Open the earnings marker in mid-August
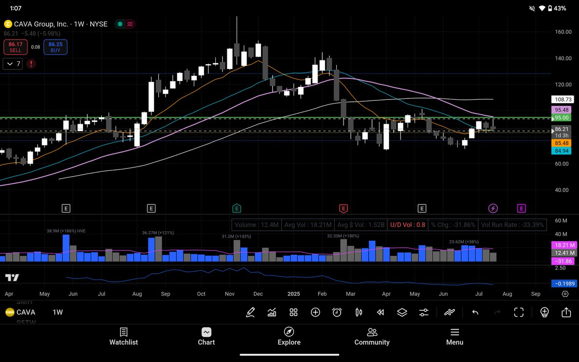Viewport: 579px width, 362px height. pyautogui.click(x=152, y=209)
